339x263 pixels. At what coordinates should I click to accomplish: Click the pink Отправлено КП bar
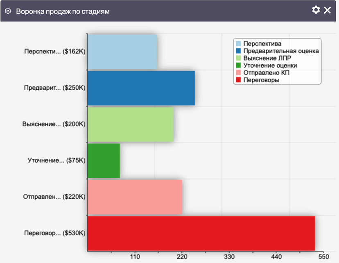coord(135,197)
